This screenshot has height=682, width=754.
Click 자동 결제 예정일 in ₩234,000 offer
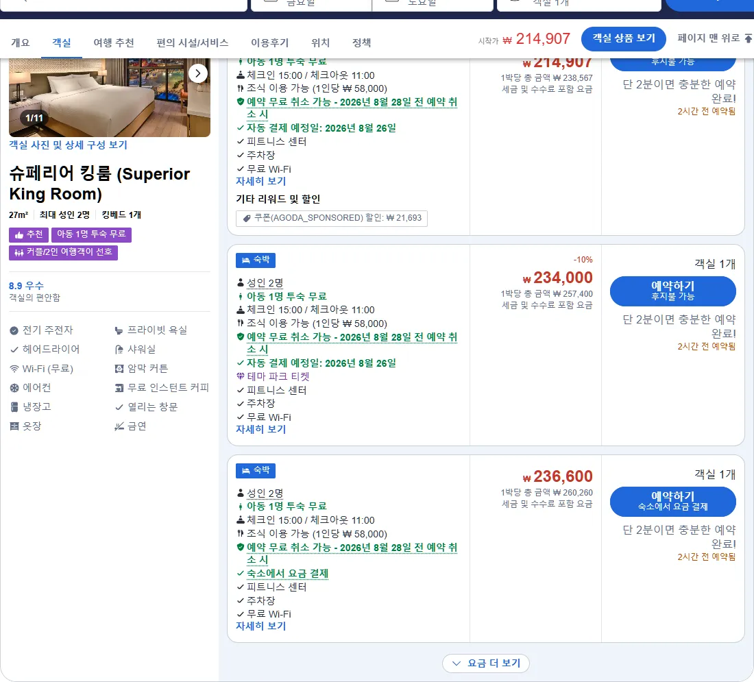coord(321,363)
